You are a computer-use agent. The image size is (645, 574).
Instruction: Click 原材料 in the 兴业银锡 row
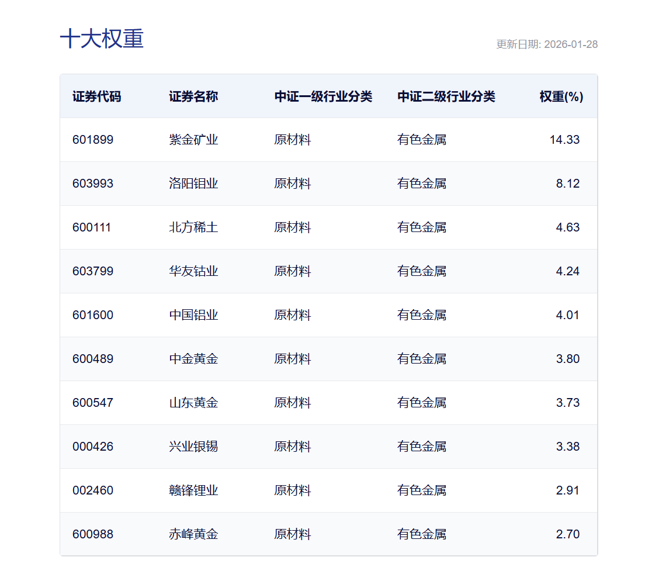coord(293,447)
